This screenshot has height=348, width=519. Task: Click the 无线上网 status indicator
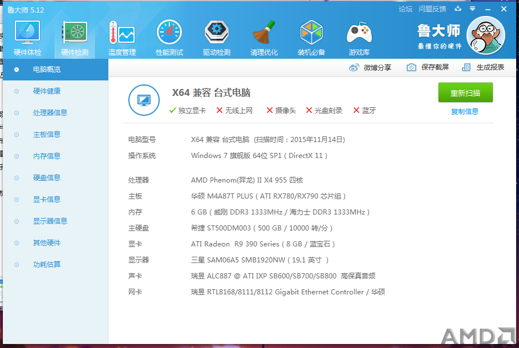pos(234,111)
